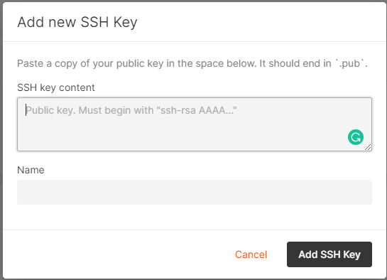This screenshot has width=387, height=280.
Task: Click the textarea resize grip corner
Action: point(368,147)
